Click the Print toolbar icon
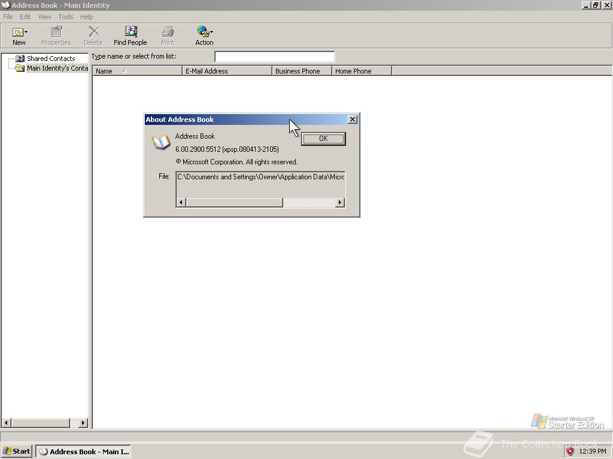This screenshot has height=459, width=613. pos(168,32)
